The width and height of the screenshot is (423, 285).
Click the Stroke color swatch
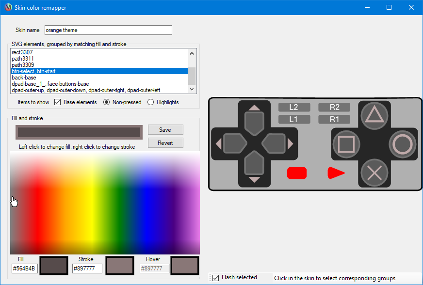(120, 266)
